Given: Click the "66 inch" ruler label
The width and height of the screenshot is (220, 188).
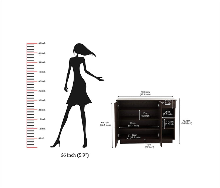Looking at the screenshot, I should pos(42,43).
